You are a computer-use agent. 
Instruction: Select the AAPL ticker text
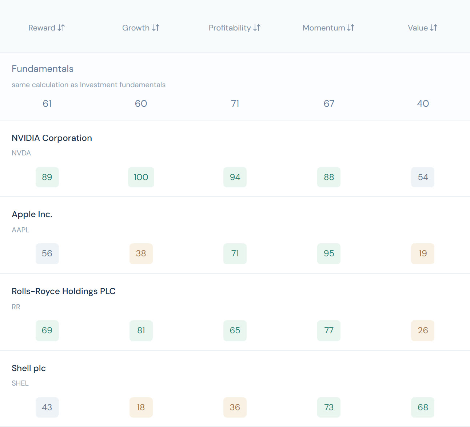(x=20, y=230)
